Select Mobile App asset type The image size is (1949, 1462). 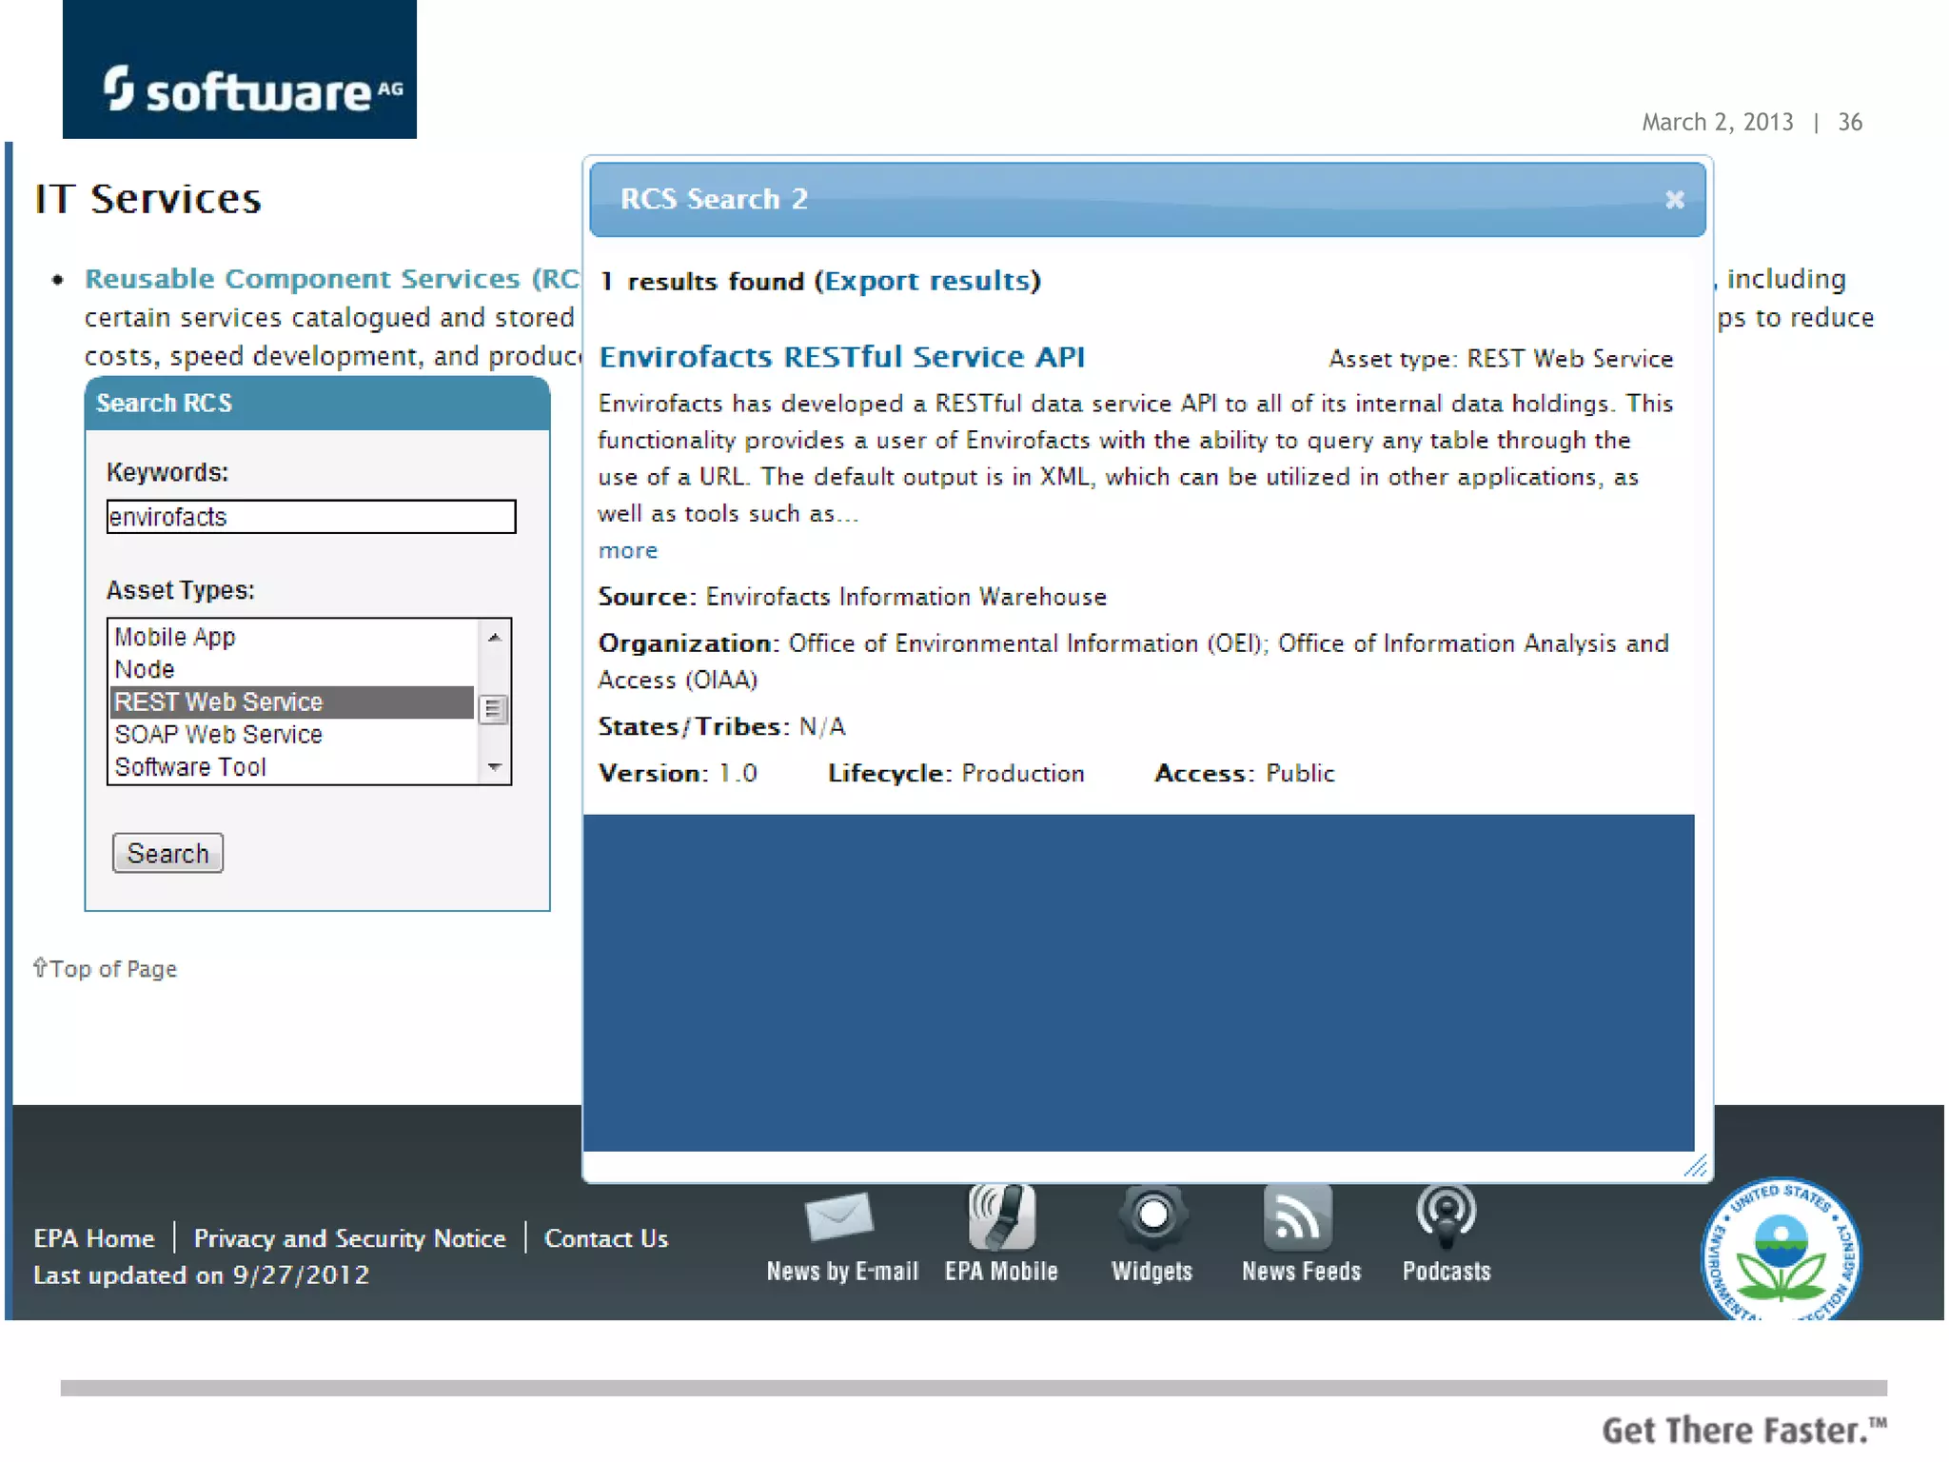pos(175,637)
